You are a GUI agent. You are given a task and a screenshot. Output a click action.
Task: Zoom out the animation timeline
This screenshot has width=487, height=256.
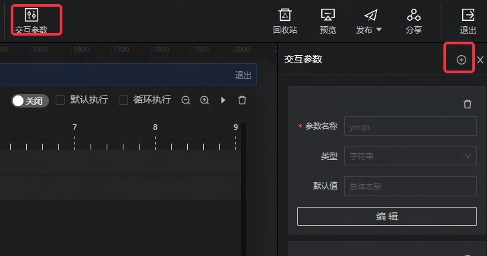click(x=186, y=100)
